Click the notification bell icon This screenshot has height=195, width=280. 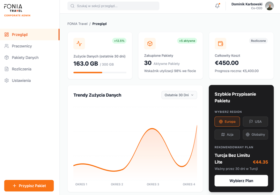[217, 6]
